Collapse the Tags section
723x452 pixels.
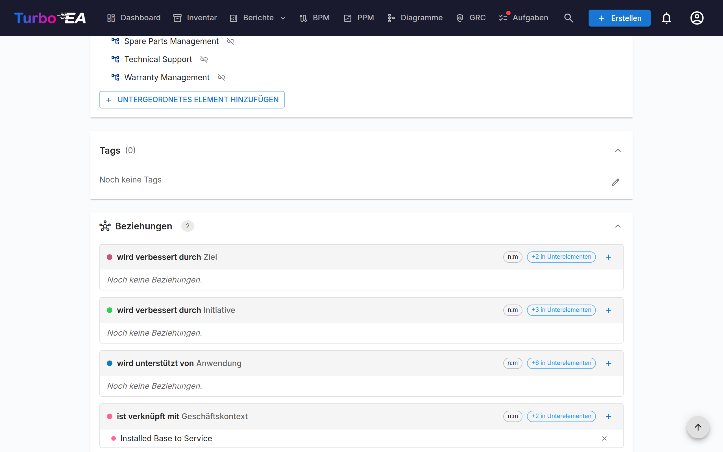[618, 150]
